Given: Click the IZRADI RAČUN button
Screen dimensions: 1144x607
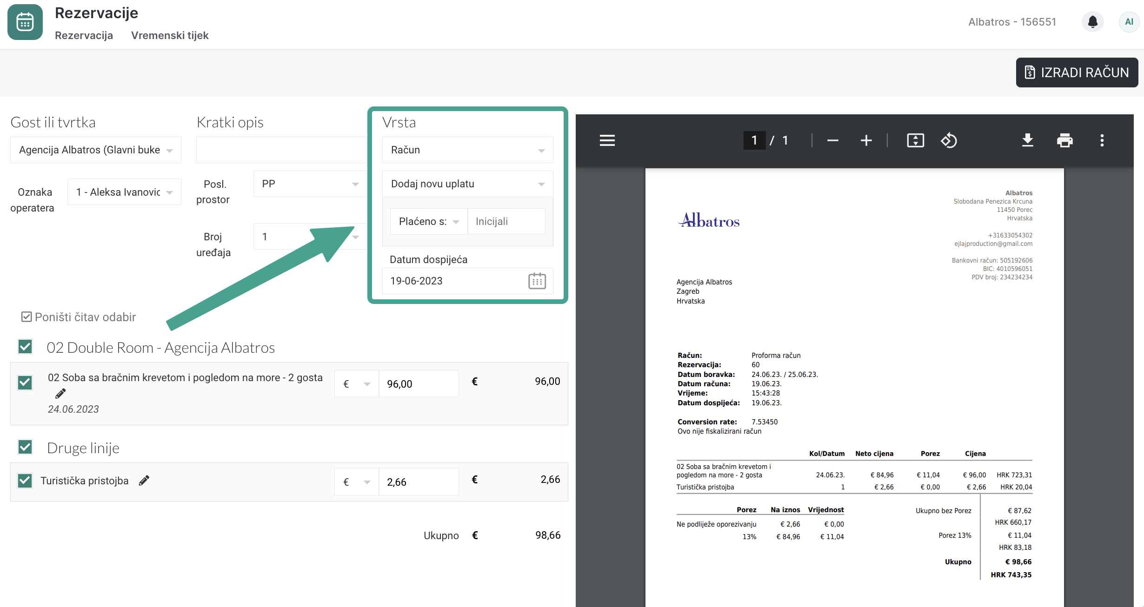Looking at the screenshot, I should (1077, 73).
